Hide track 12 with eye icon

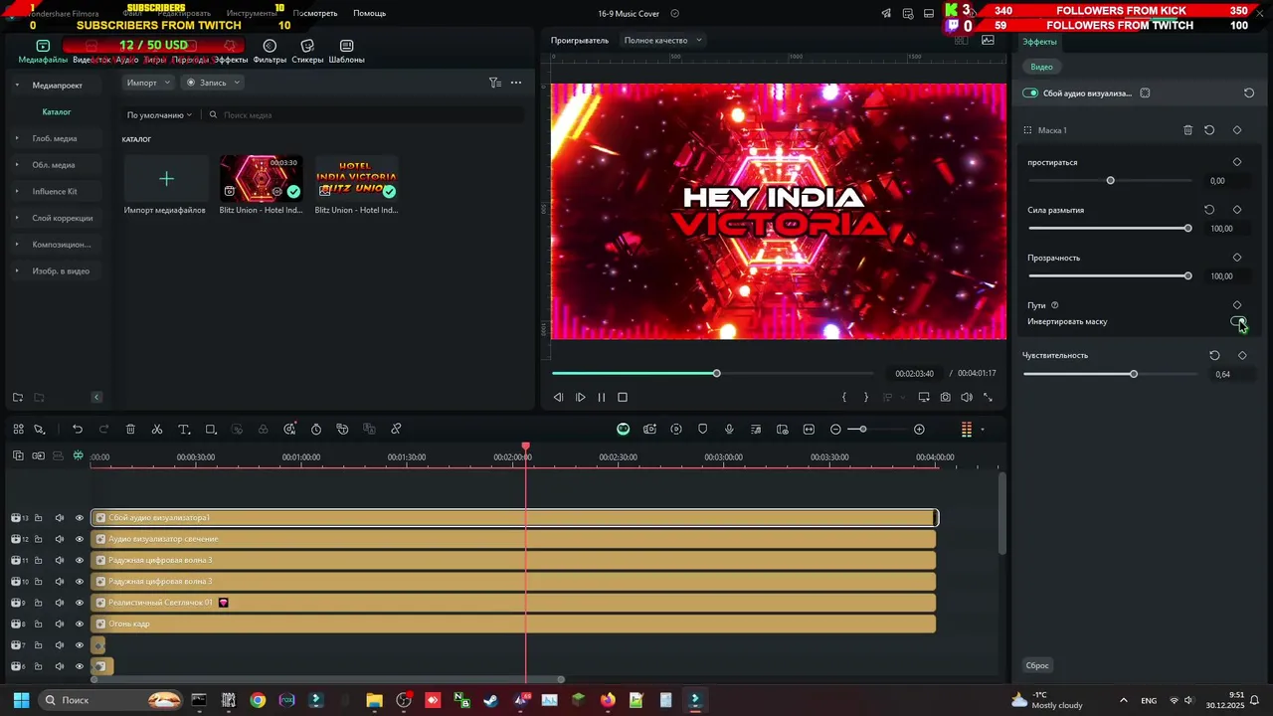click(x=80, y=539)
